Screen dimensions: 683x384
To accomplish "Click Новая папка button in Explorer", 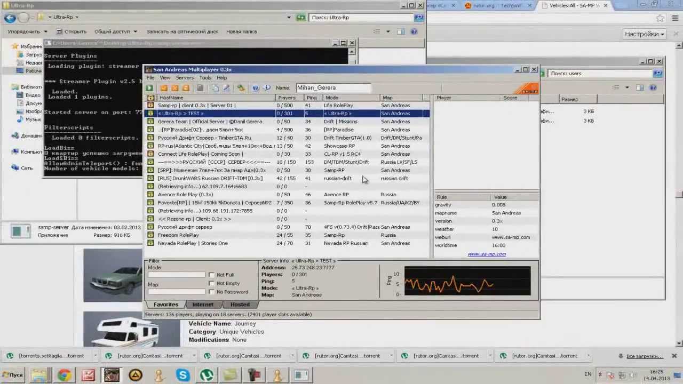I will coord(241,31).
